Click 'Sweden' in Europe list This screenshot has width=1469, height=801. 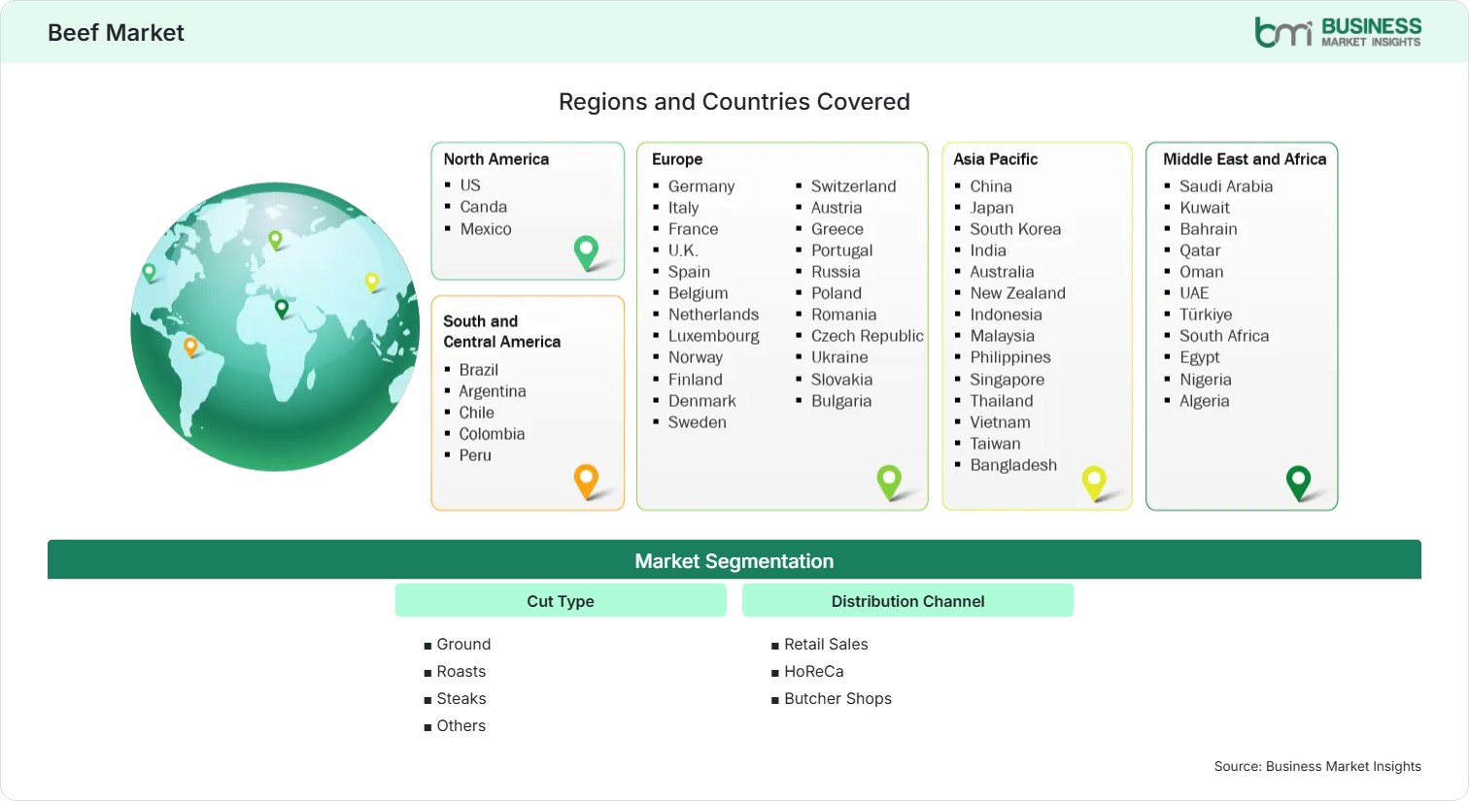(x=698, y=422)
